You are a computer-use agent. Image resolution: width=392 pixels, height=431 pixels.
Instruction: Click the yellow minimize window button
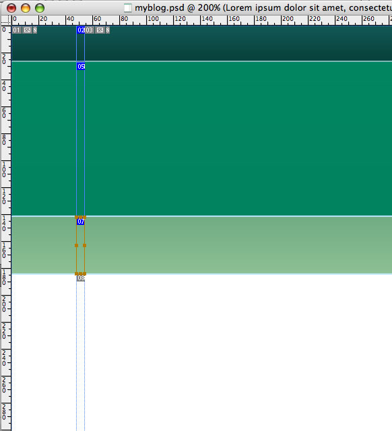click(x=26, y=8)
